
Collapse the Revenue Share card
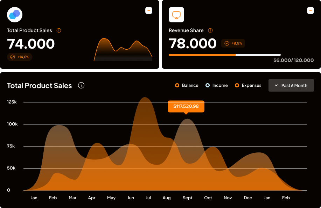(x=310, y=10)
